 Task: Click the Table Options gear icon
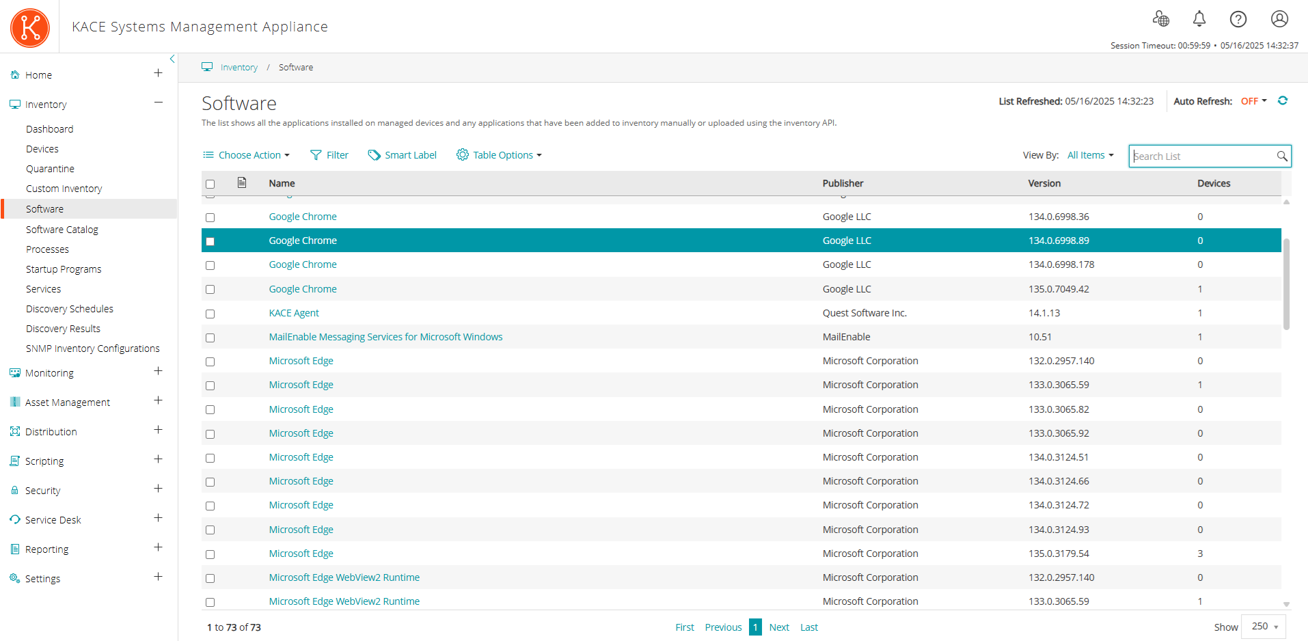463,154
